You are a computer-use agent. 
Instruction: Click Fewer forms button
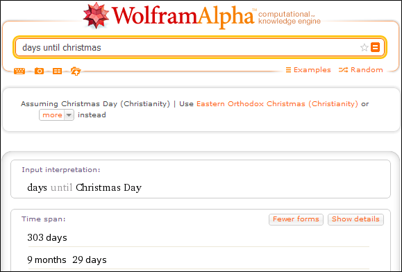tap(296, 219)
